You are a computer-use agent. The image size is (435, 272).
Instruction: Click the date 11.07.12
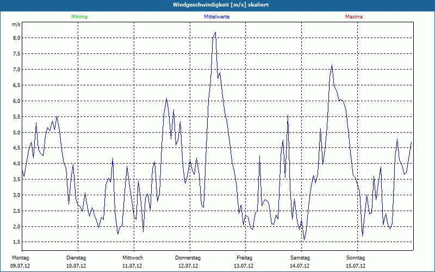[x=132, y=266]
